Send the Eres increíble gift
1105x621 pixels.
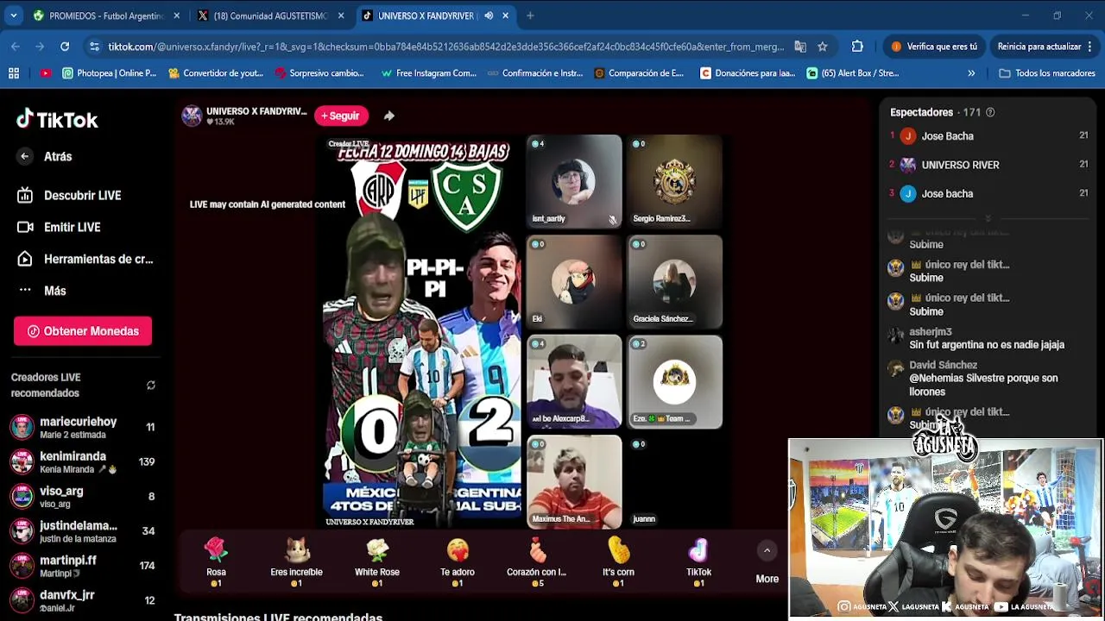(x=296, y=562)
